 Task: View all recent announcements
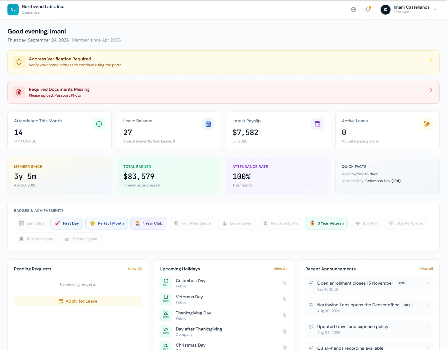426,269
